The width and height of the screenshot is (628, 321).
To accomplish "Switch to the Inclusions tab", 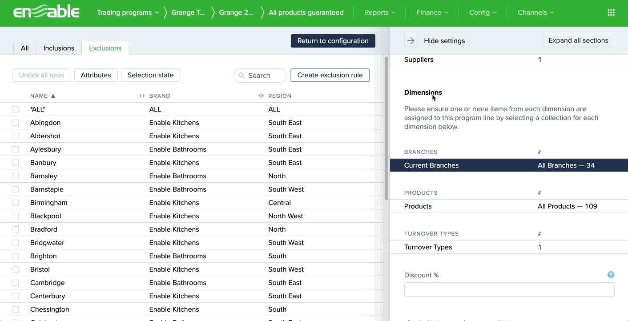I will point(59,48).
